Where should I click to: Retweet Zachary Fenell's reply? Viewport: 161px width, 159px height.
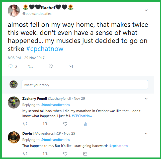point(45,124)
